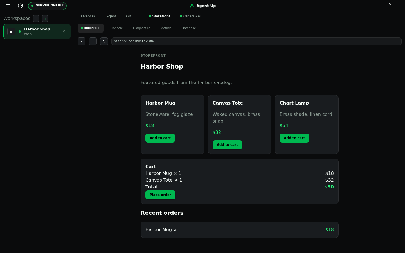
Task: Open the Console sub-tab
Action: tap(117, 28)
